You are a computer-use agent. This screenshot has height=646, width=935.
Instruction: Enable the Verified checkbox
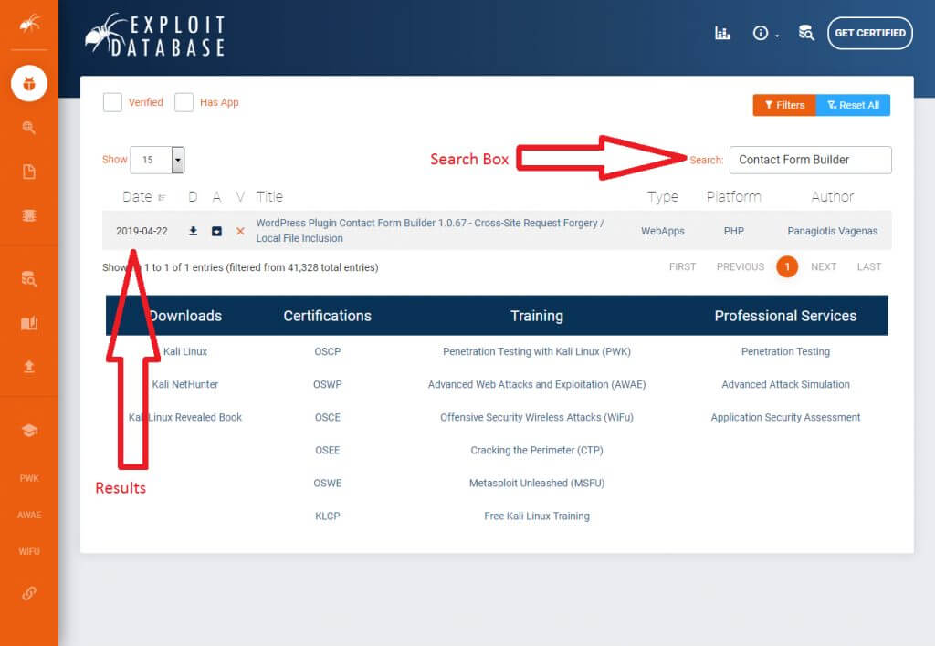coord(112,102)
